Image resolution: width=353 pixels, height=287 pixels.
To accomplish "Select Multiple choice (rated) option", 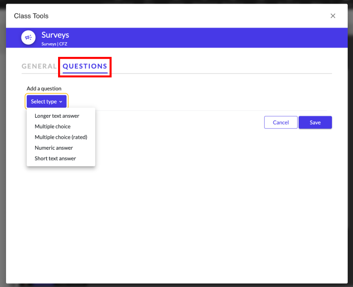I will click(61, 137).
